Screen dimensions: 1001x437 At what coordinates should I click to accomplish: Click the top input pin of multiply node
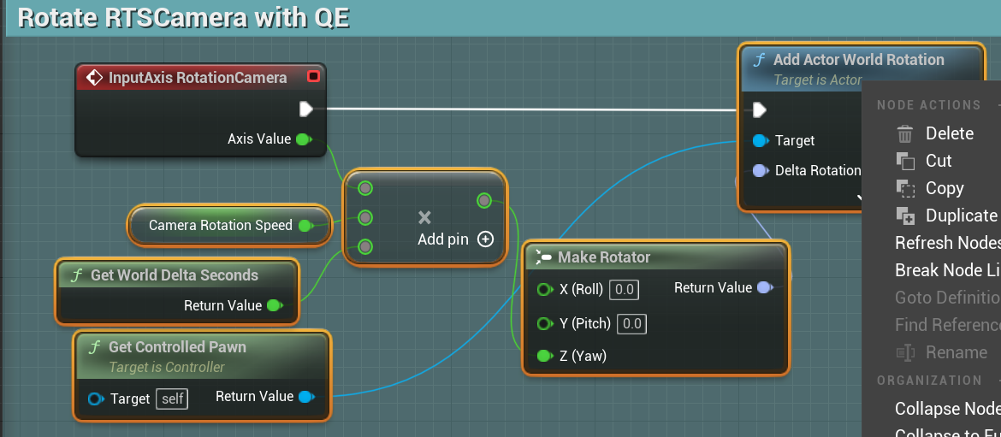(365, 188)
